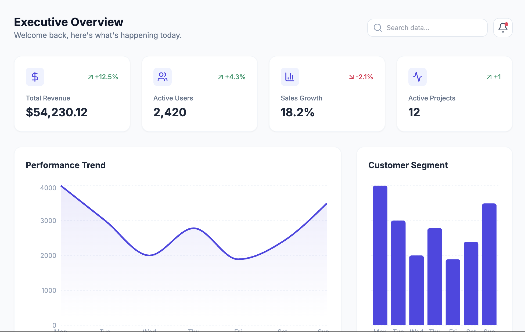Click the red down arrow beside -2.1%
The height and width of the screenshot is (332, 525).
coord(351,77)
